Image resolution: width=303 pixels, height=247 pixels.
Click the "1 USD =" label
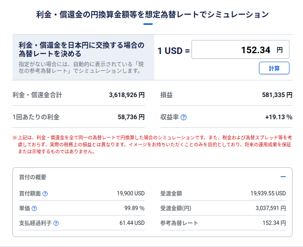point(173,50)
